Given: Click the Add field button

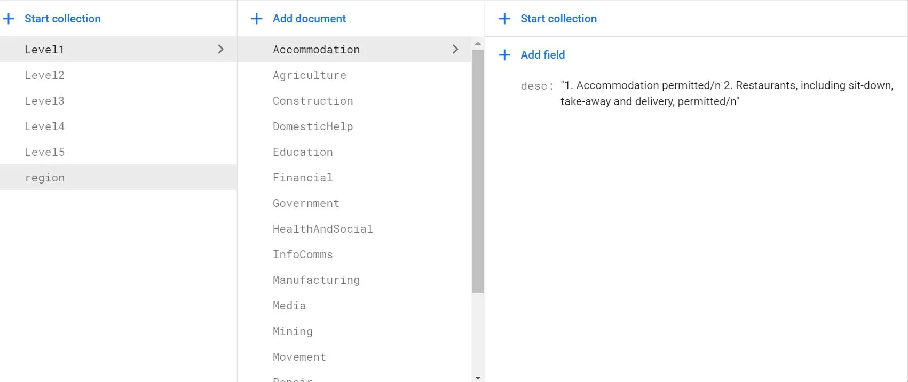Looking at the screenshot, I should [x=542, y=55].
